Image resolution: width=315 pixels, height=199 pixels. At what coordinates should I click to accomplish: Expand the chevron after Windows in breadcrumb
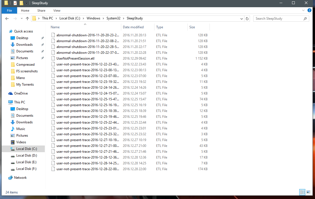click(x=103, y=18)
